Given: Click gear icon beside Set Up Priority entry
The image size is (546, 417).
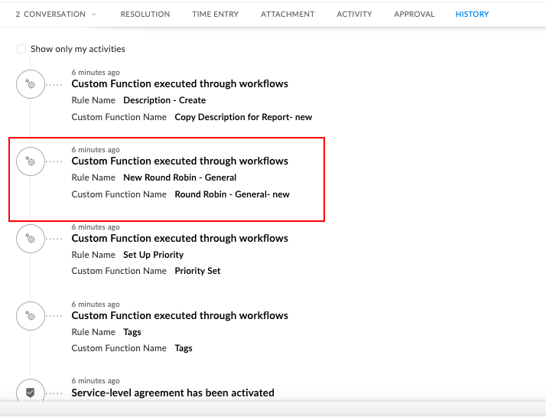Looking at the screenshot, I should pyautogui.click(x=31, y=239).
